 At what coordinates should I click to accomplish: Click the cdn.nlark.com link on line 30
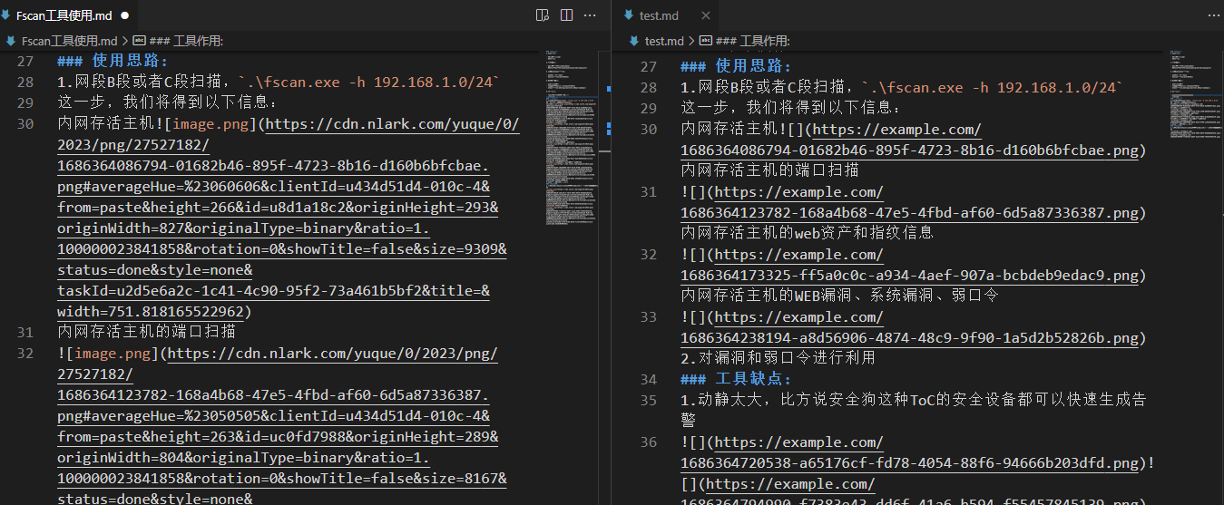click(390, 125)
